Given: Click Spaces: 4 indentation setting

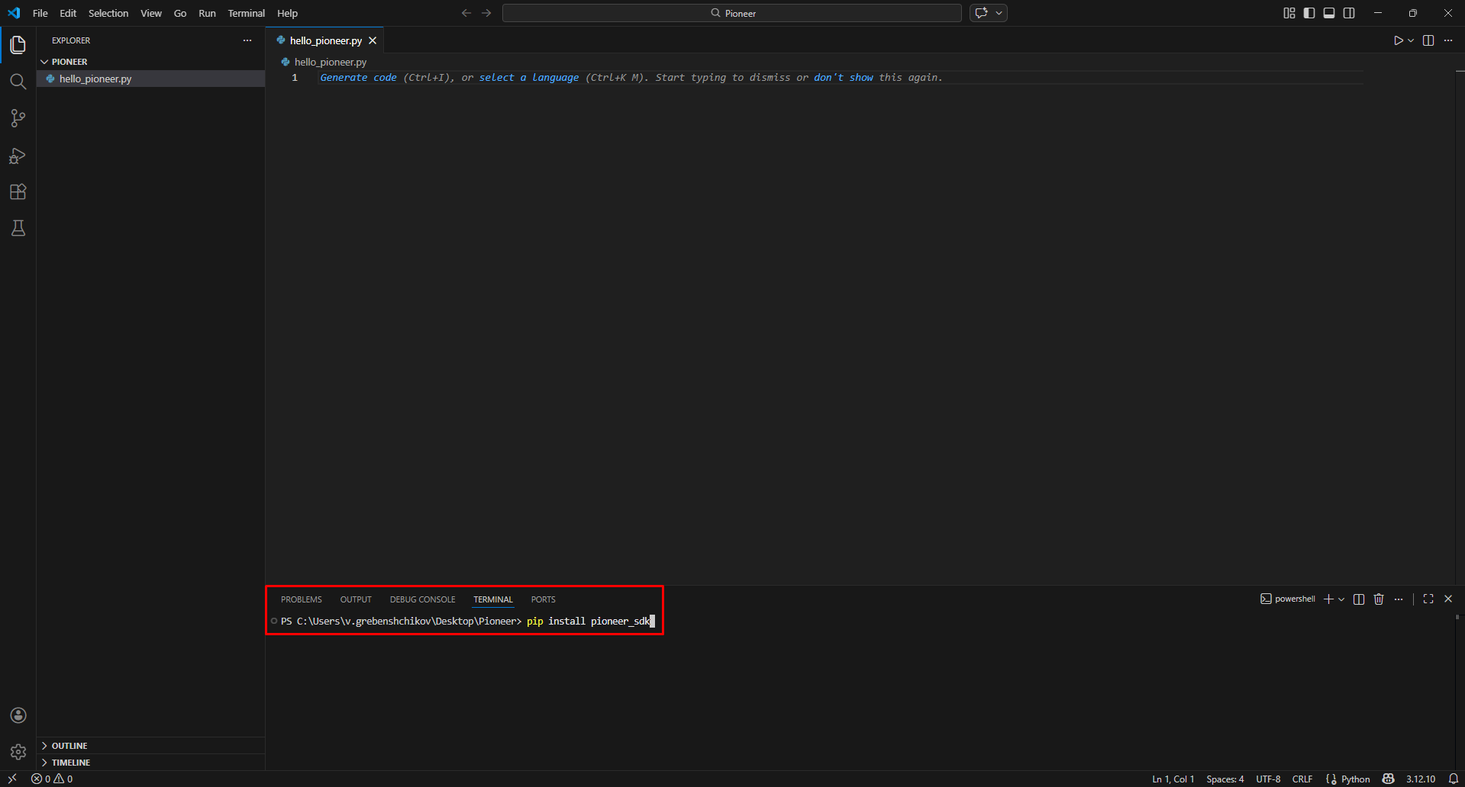Looking at the screenshot, I should coord(1225,779).
